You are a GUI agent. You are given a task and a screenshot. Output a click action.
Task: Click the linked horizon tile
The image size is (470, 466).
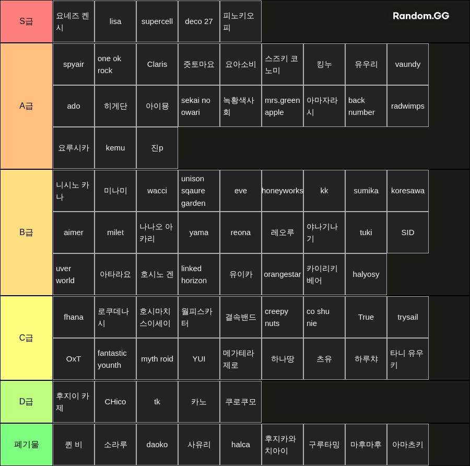(199, 274)
